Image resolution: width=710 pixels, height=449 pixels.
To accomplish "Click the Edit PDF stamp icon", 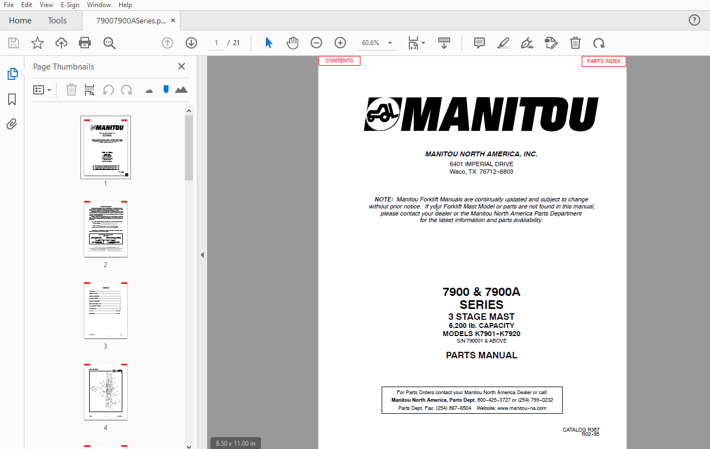I will [x=551, y=43].
